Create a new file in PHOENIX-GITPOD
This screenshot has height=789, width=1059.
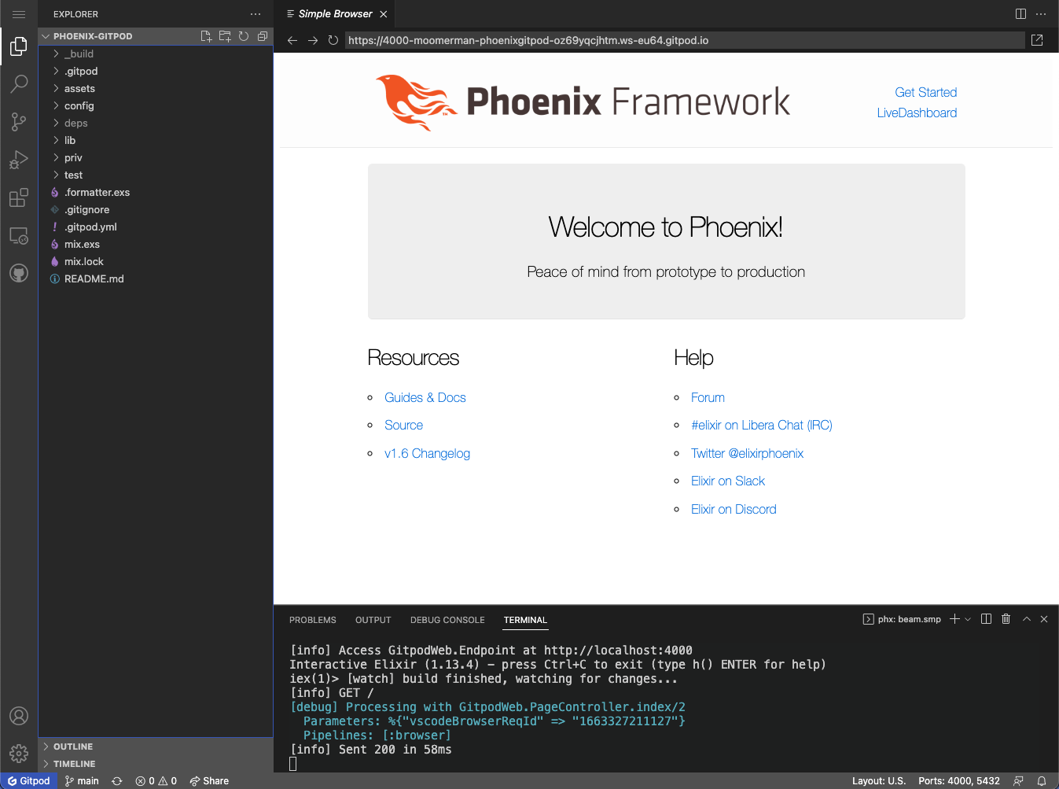(x=206, y=36)
